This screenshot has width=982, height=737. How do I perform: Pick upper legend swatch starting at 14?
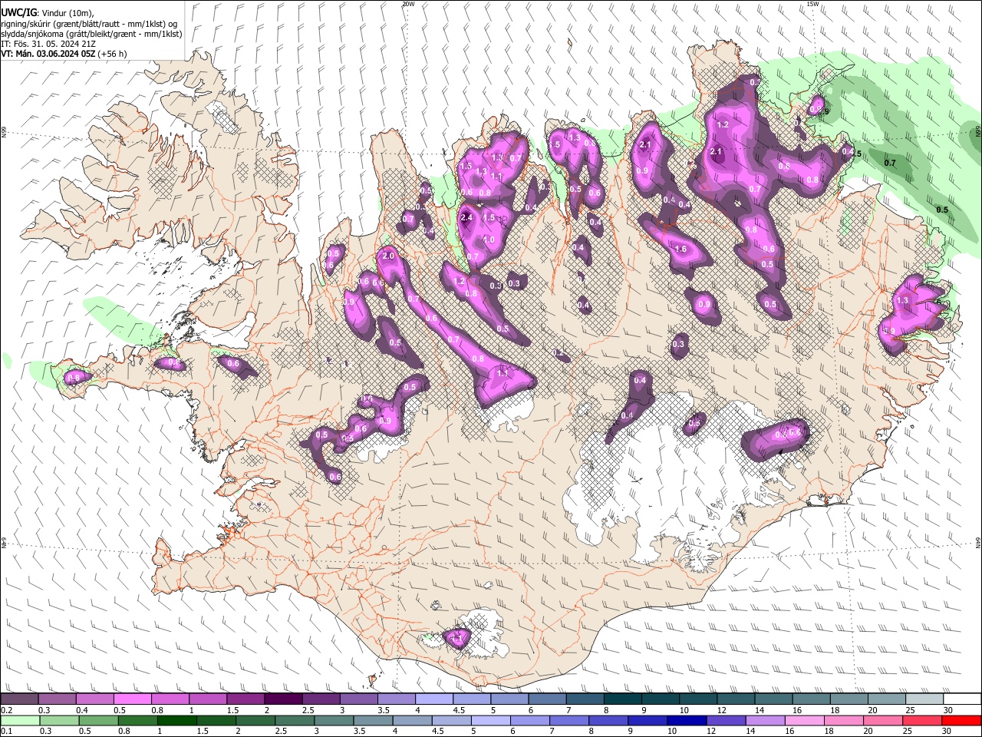tap(773, 699)
